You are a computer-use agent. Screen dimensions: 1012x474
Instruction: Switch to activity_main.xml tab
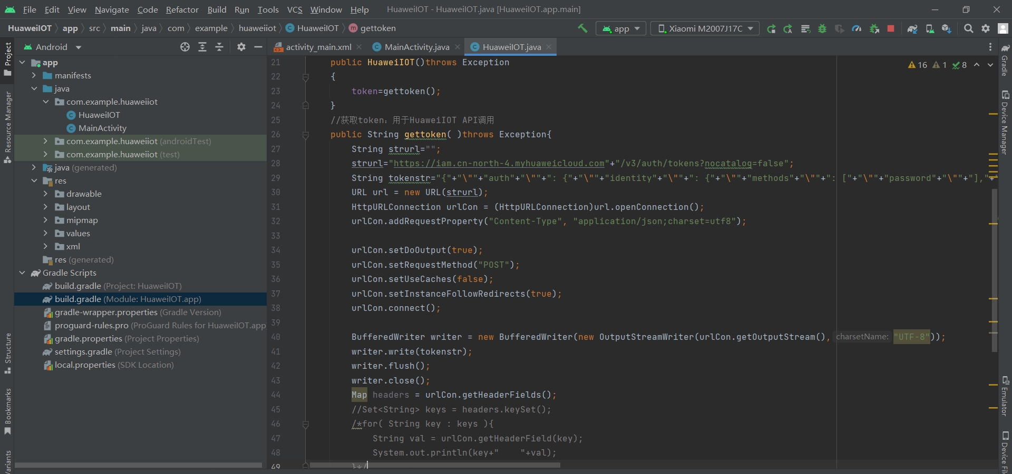[x=318, y=47]
